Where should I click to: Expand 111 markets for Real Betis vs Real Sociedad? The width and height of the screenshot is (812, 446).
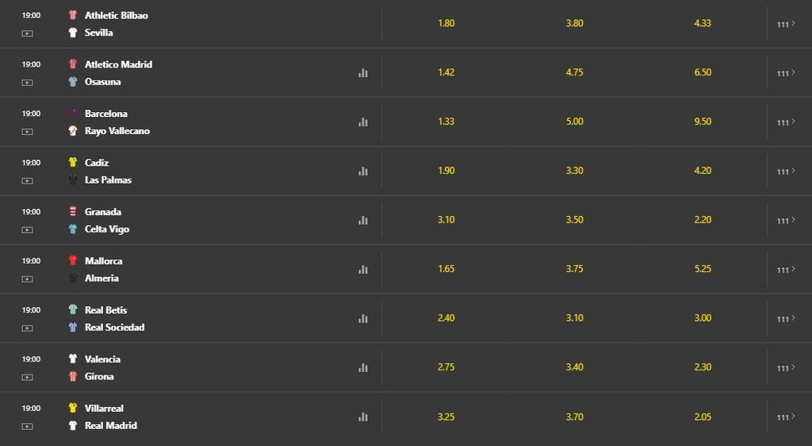[785, 318]
